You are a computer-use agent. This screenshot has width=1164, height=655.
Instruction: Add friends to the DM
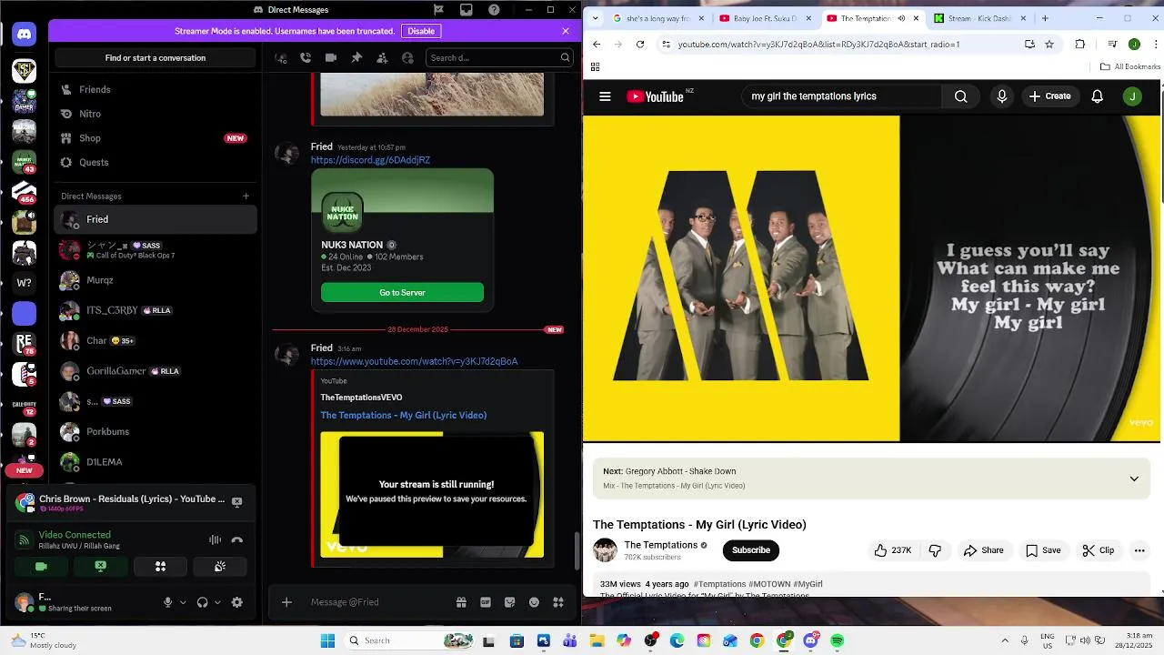click(382, 57)
